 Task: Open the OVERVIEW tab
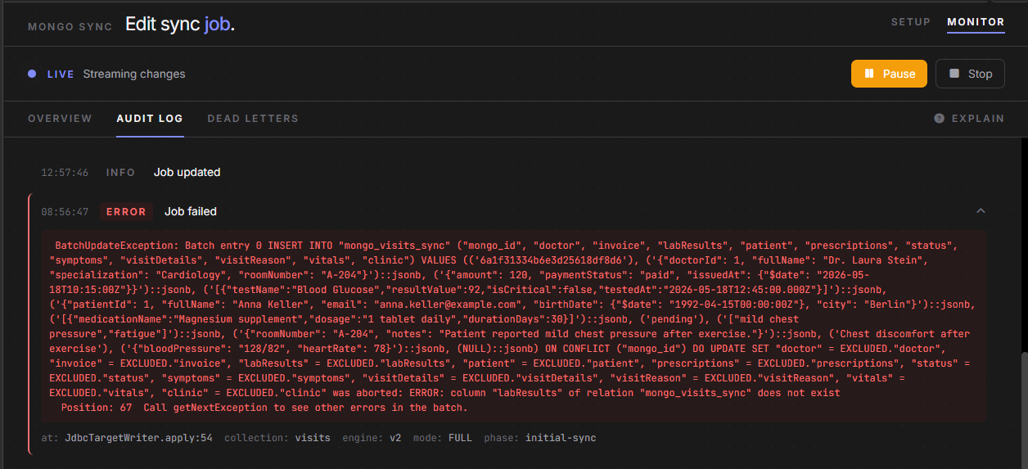[x=60, y=119]
